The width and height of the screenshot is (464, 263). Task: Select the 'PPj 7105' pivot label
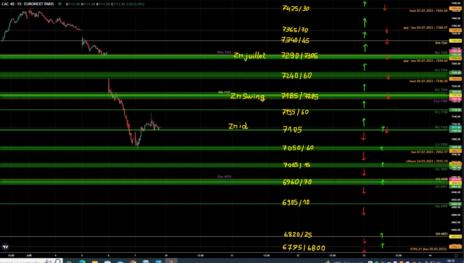tap(441, 127)
